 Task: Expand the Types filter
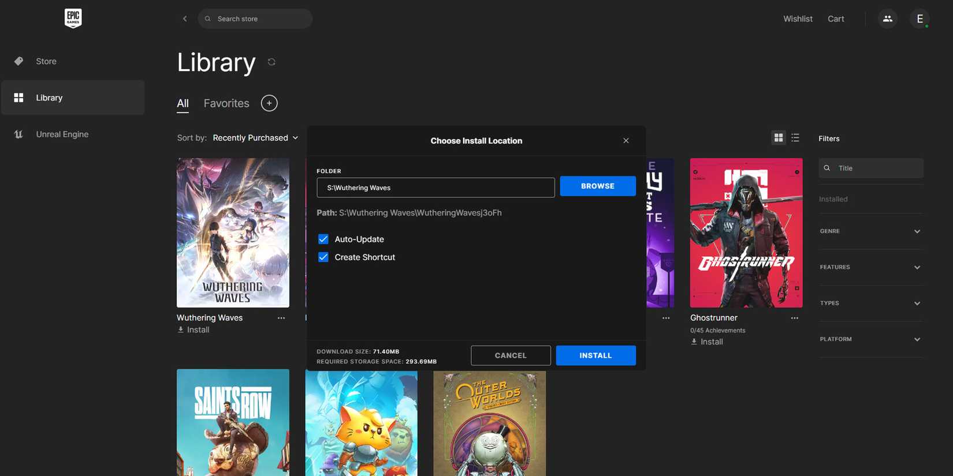pyautogui.click(x=870, y=303)
